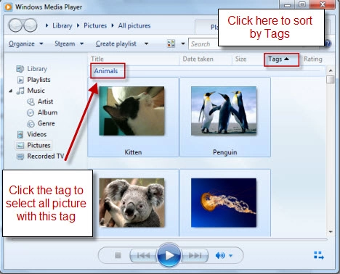Click the Pictures icon in sidebar
Viewport: 340px width, 274px height.
(x=20, y=146)
